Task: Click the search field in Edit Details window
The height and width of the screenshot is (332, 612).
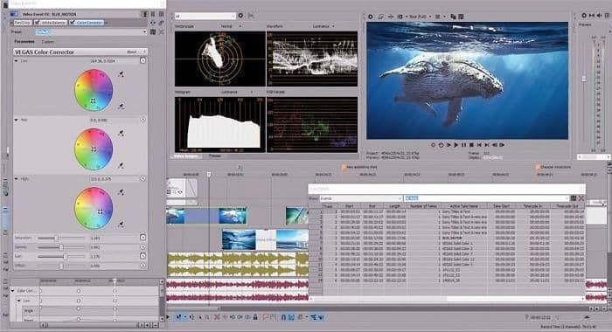Action: point(486,198)
